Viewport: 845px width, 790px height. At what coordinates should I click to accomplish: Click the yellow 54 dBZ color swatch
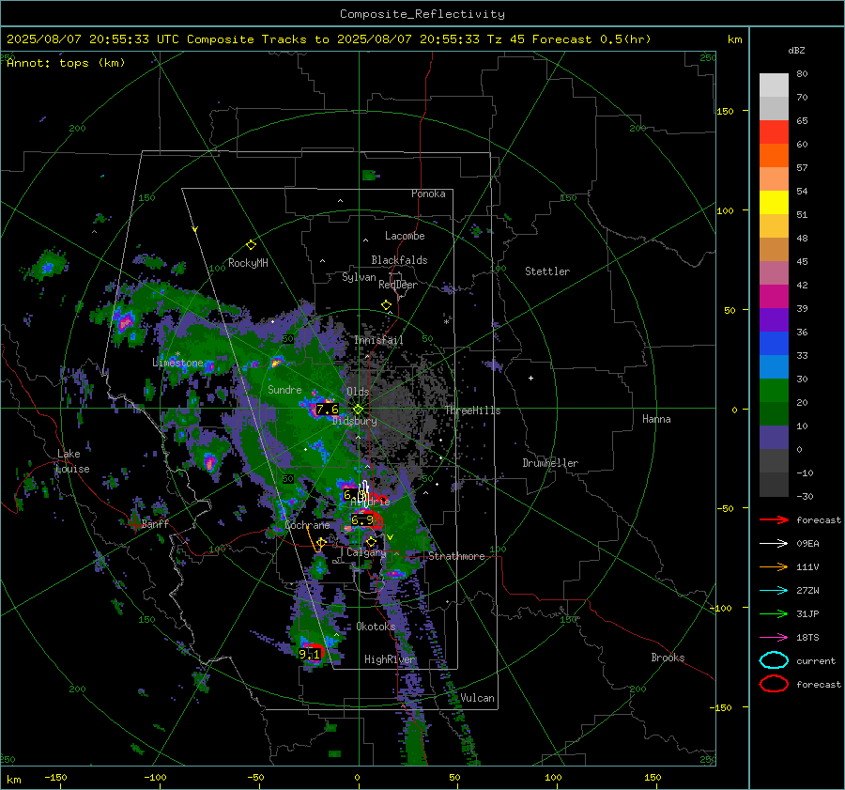click(774, 202)
